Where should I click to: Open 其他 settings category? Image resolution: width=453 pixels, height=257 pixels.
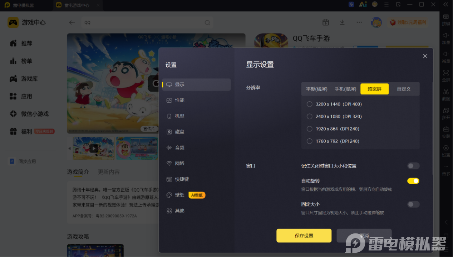pyautogui.click(x=196, y=211)
